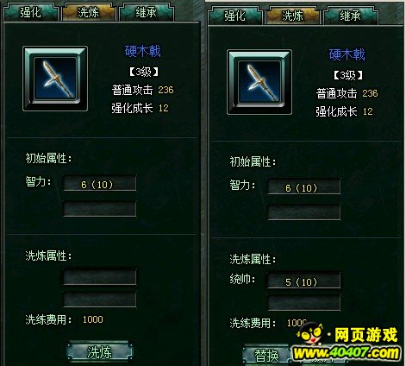The width and height of the screenshot is (406, 366).
Task: Click first empty 洗炼属性 slot in left panel
Action: (x=100, y=277)
